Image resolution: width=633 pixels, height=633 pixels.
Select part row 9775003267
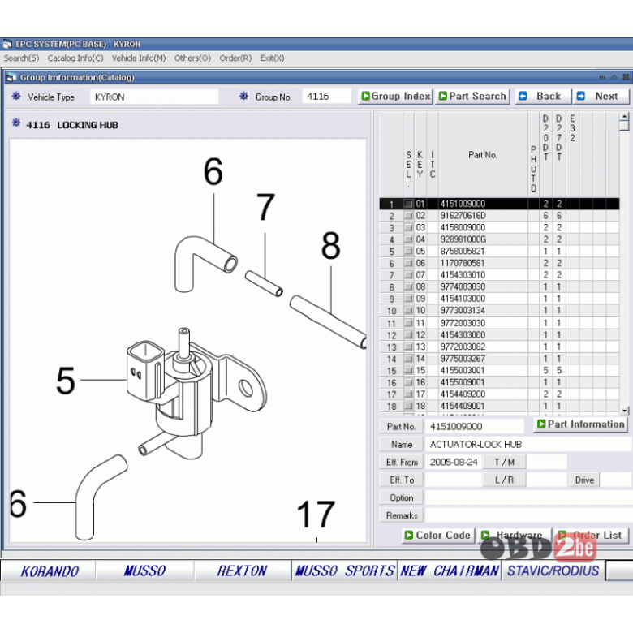(499, 359)
